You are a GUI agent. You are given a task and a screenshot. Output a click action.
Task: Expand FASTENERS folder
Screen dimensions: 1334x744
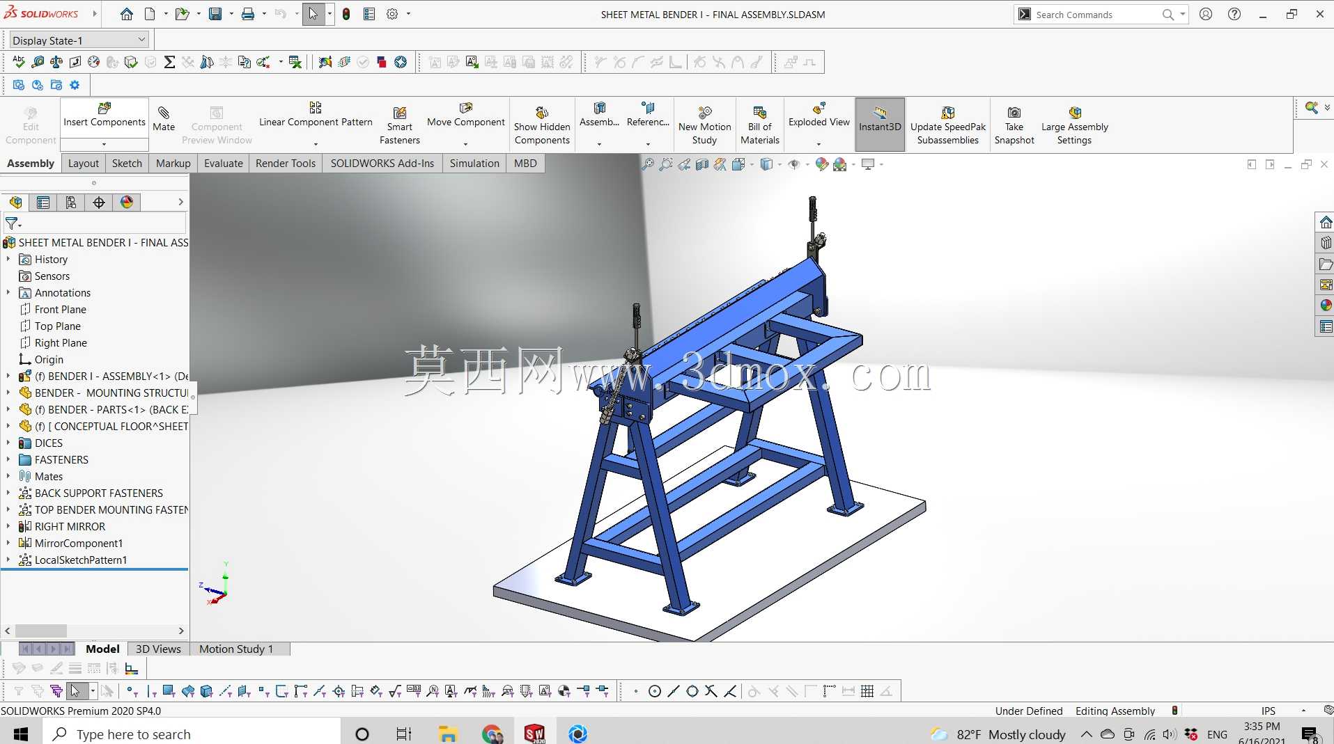8,459
